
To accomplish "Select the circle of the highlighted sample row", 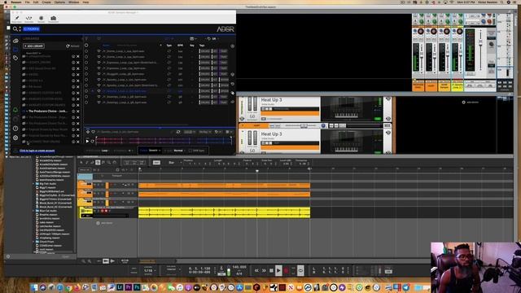I will pos(86,91).
